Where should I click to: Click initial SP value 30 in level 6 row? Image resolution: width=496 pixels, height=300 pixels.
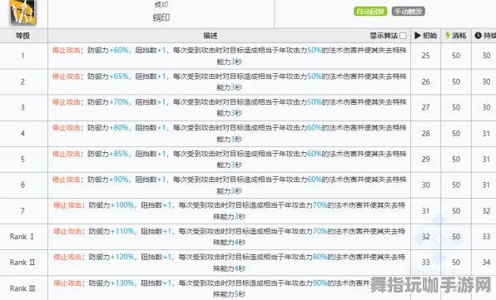(x=426, y=184)
